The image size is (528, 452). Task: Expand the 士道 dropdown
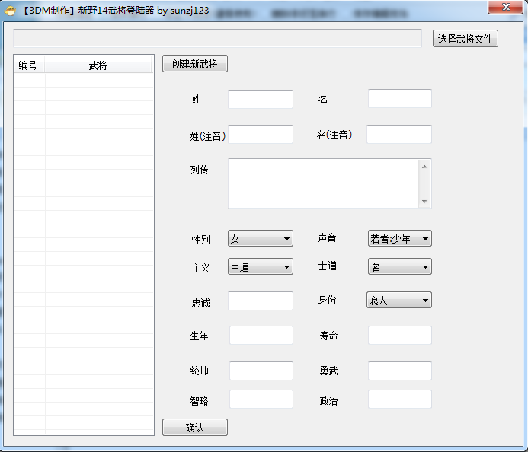point(399,267)
